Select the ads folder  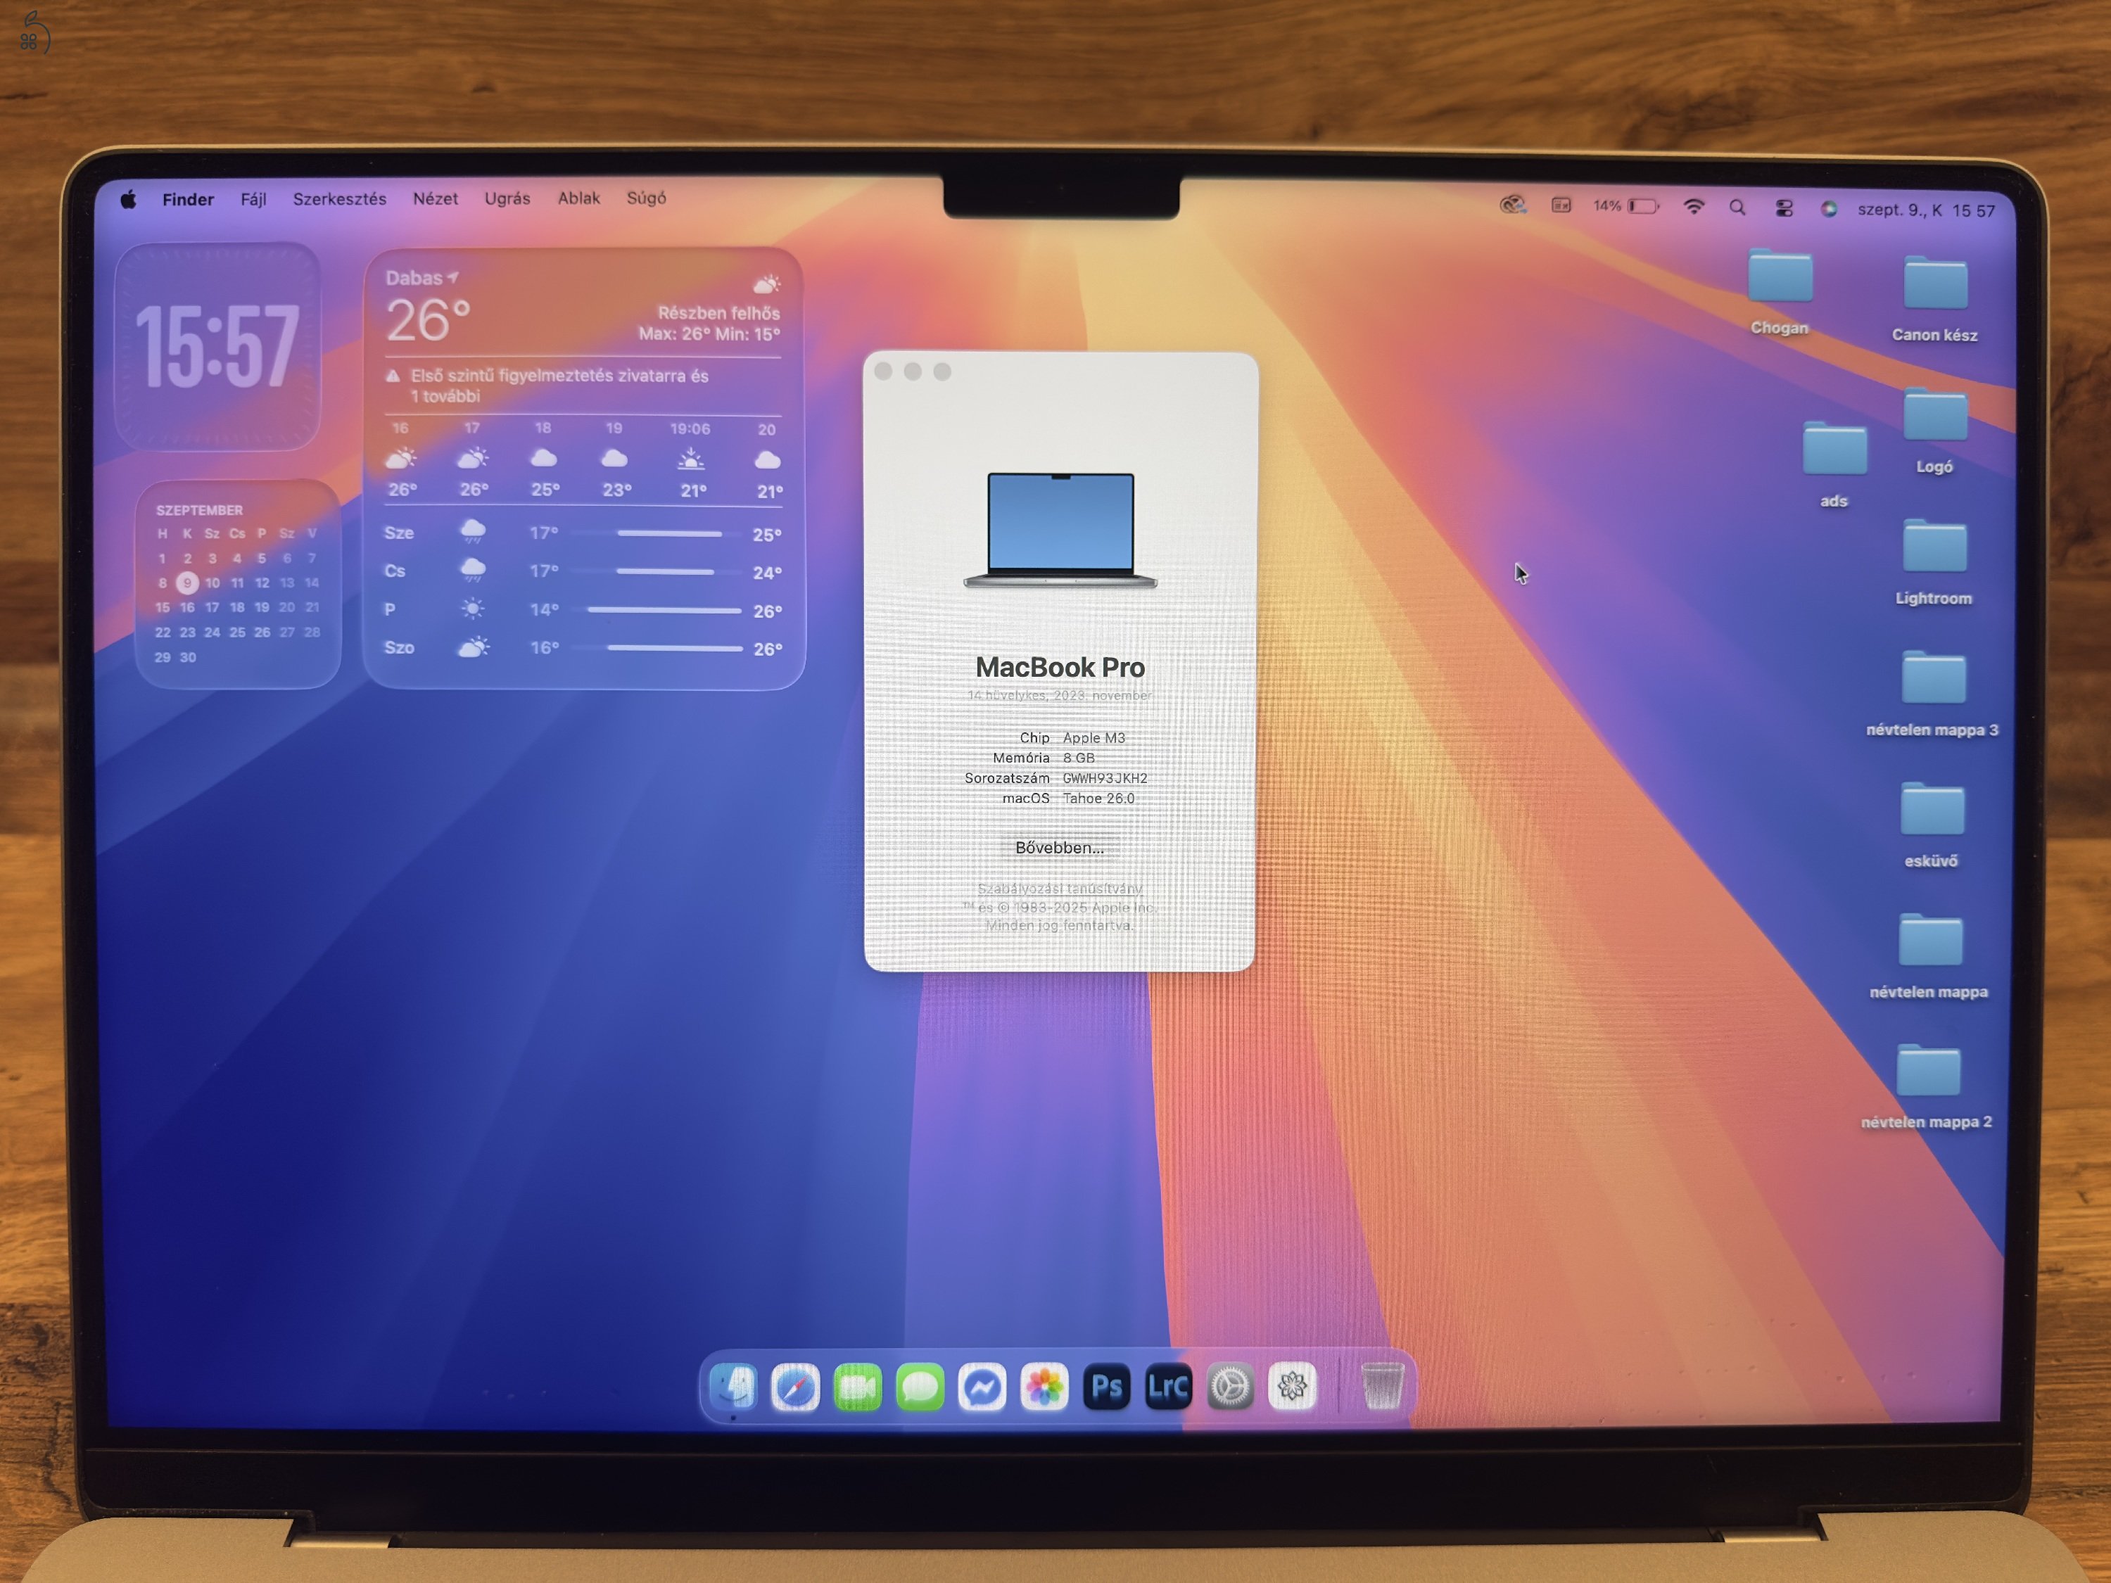pos(1834,448)
